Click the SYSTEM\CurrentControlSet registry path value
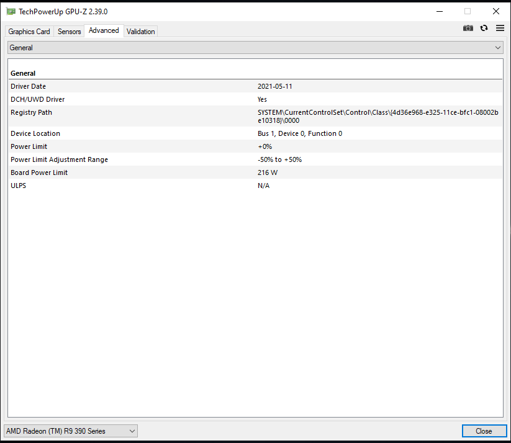Viewport: 511px width, 443px height. tap(378, 116)
